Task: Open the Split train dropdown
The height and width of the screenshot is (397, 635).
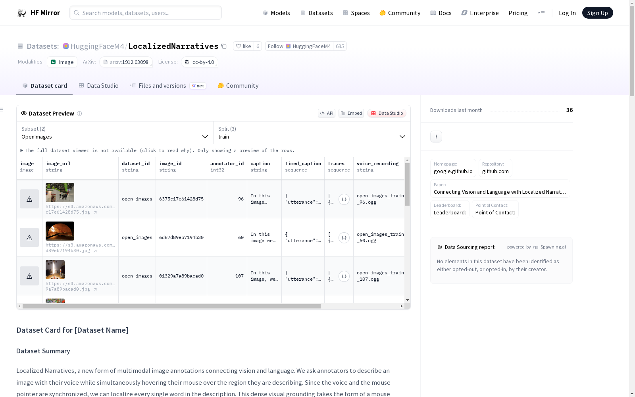Action: coord(312,133)
